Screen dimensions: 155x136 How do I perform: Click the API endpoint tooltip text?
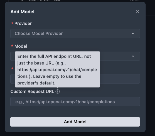(x=57, y=70)
